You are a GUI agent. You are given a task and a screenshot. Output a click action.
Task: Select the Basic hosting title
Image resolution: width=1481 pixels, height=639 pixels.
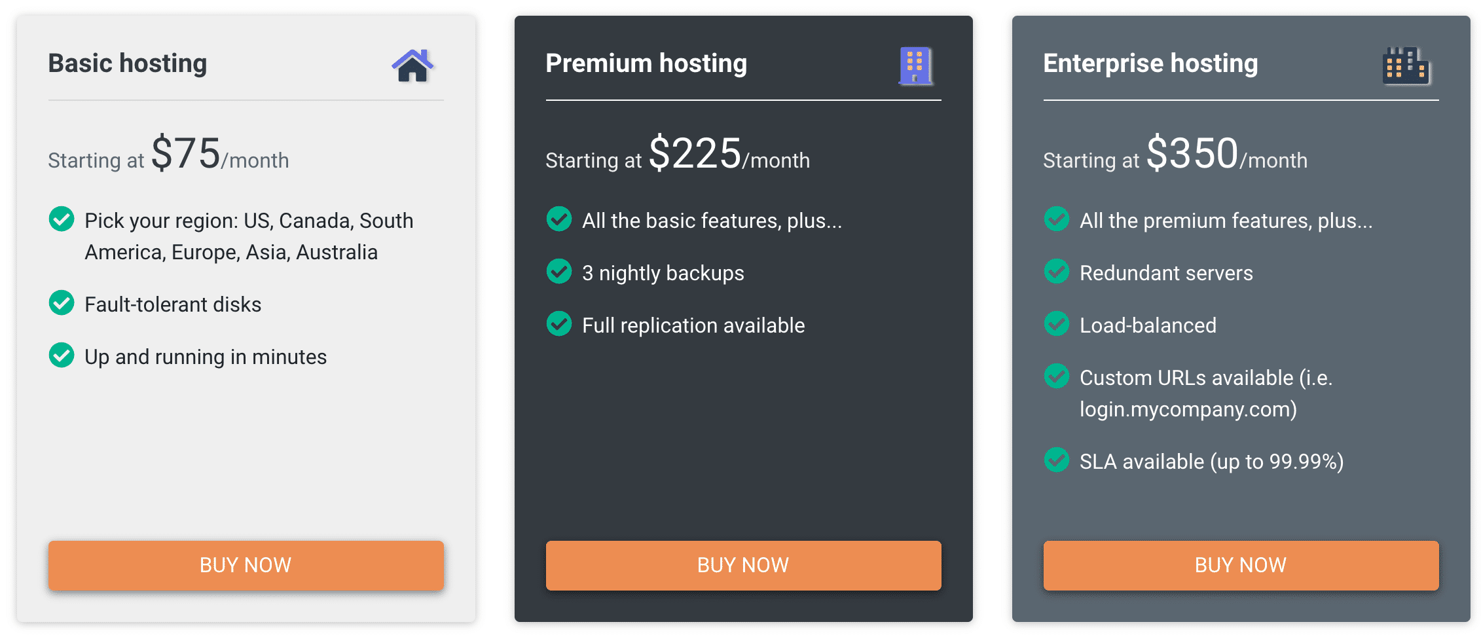pyautogui.click(x=128, y=63)
